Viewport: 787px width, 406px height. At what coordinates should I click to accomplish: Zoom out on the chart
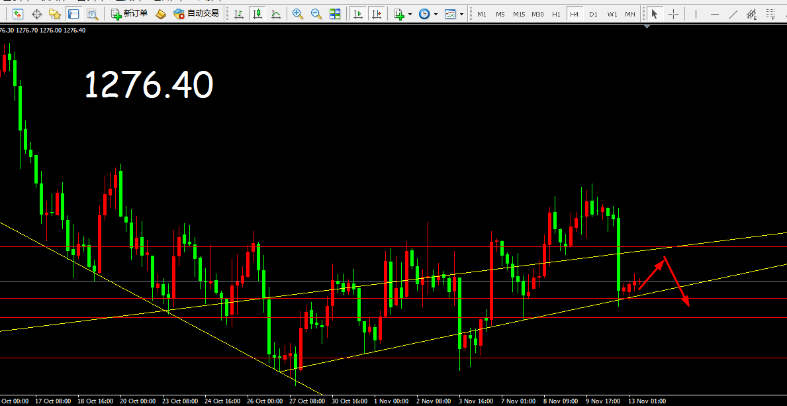coord(316,14)
